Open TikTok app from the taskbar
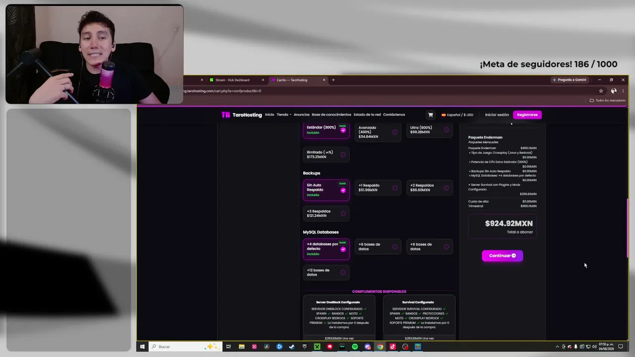This screenshot has height=357, width=635. (x=392, y=347)
